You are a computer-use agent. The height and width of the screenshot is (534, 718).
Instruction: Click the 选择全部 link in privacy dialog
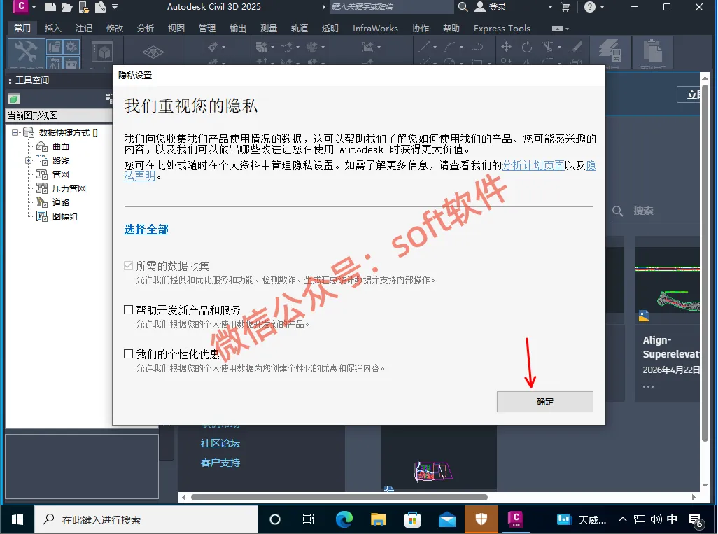pos(146,229)
